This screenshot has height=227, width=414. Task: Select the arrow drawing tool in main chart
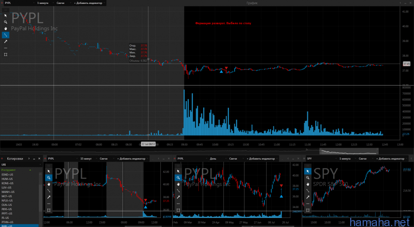point(6,41)
